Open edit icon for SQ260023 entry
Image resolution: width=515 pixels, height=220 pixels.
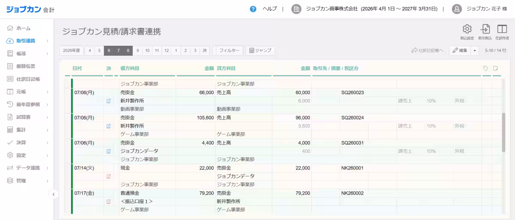click(x=109, y=101)
